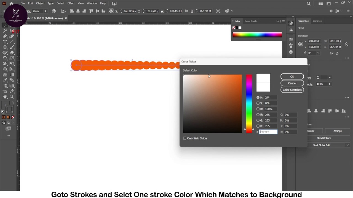Image resolution: width=353 pixels, height=198 pixels.
Task: Pick a color from the Color panel spectrum bar
Action: click(257, 35)
